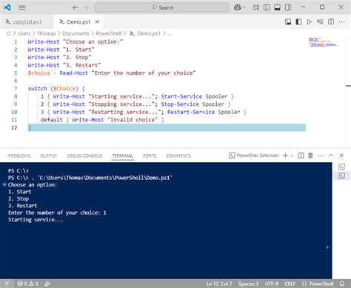This screenshot has width=351, height=288.
Task: Select the second terminal in the terminal list
Action: tap(341, 176)
